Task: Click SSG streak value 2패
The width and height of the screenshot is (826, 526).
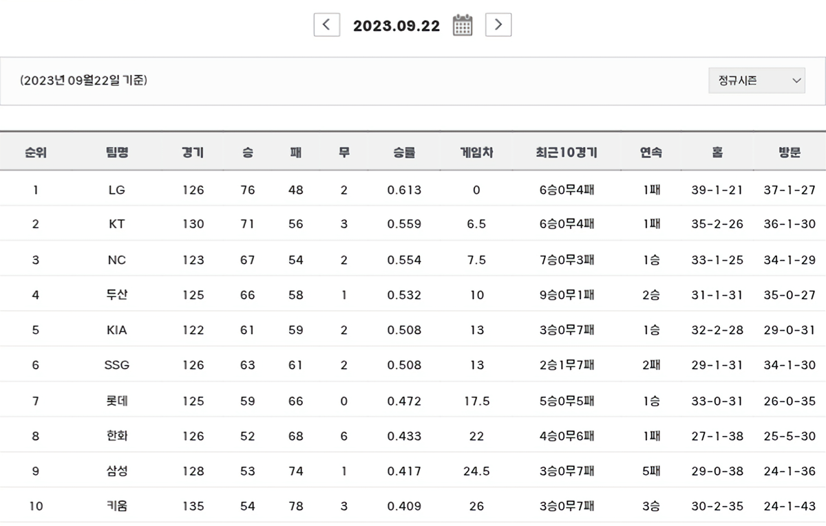Action: click(x=651, y=365)
